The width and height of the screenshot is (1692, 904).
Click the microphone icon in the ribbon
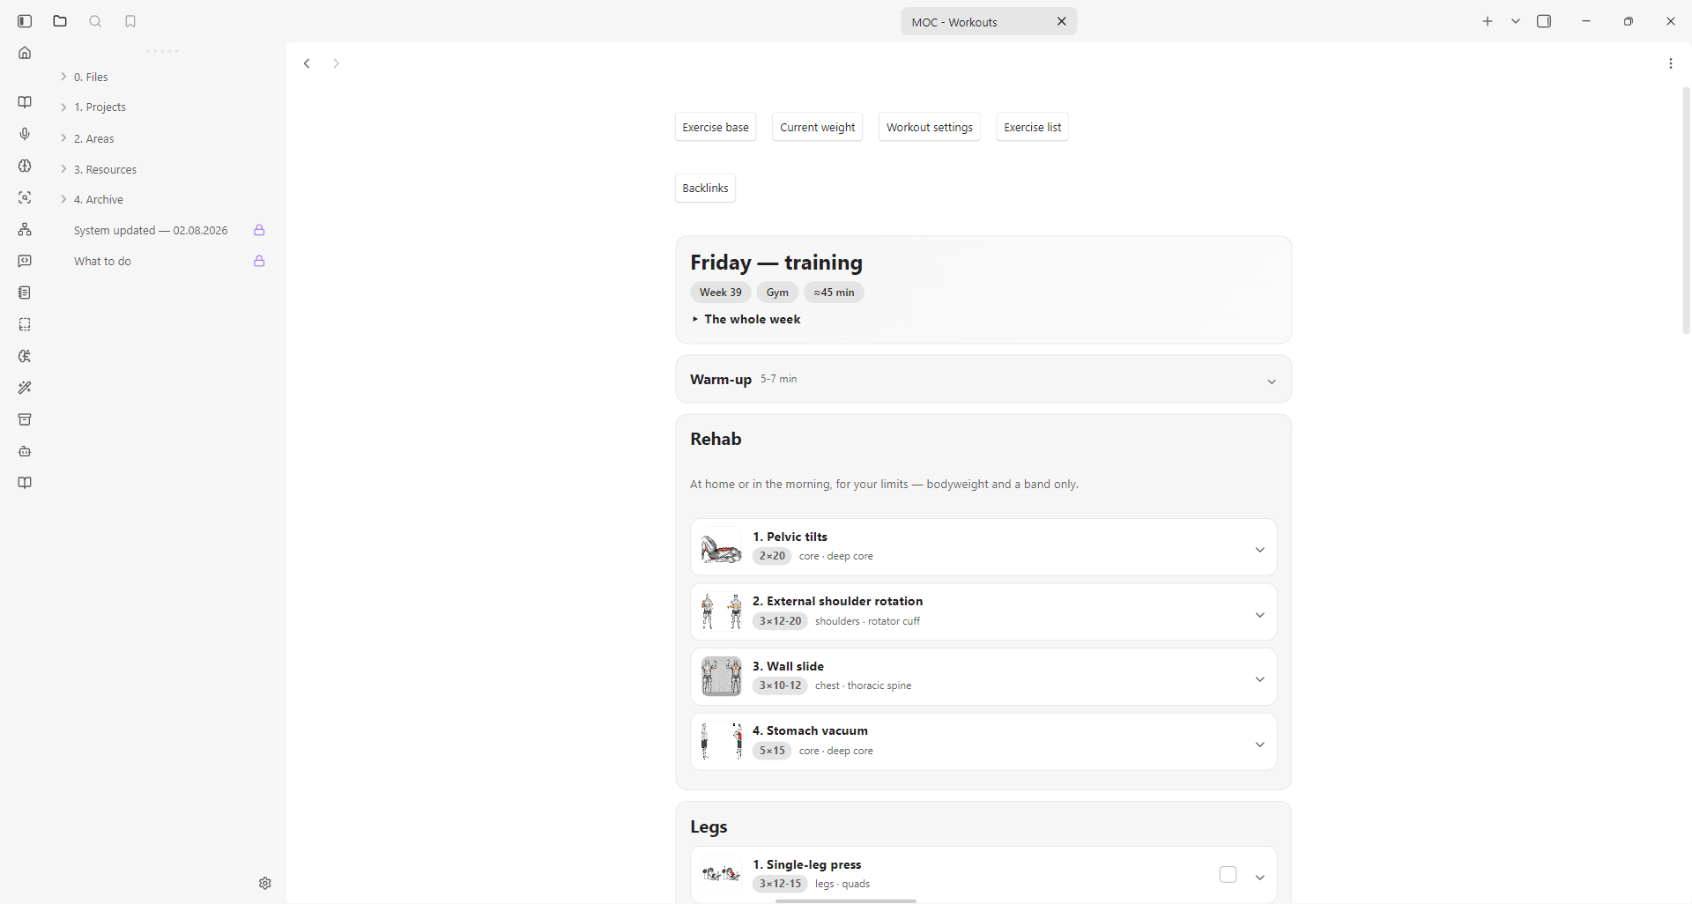(x=25, y=134)
